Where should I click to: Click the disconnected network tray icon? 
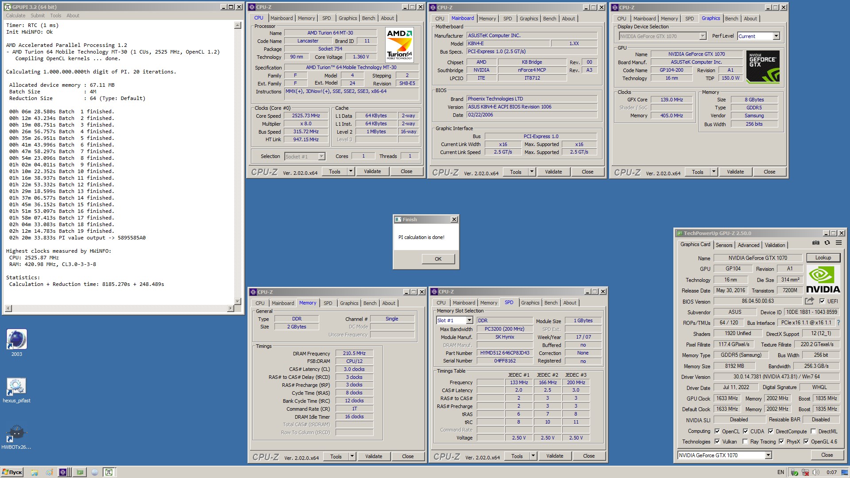click(805, 472)
